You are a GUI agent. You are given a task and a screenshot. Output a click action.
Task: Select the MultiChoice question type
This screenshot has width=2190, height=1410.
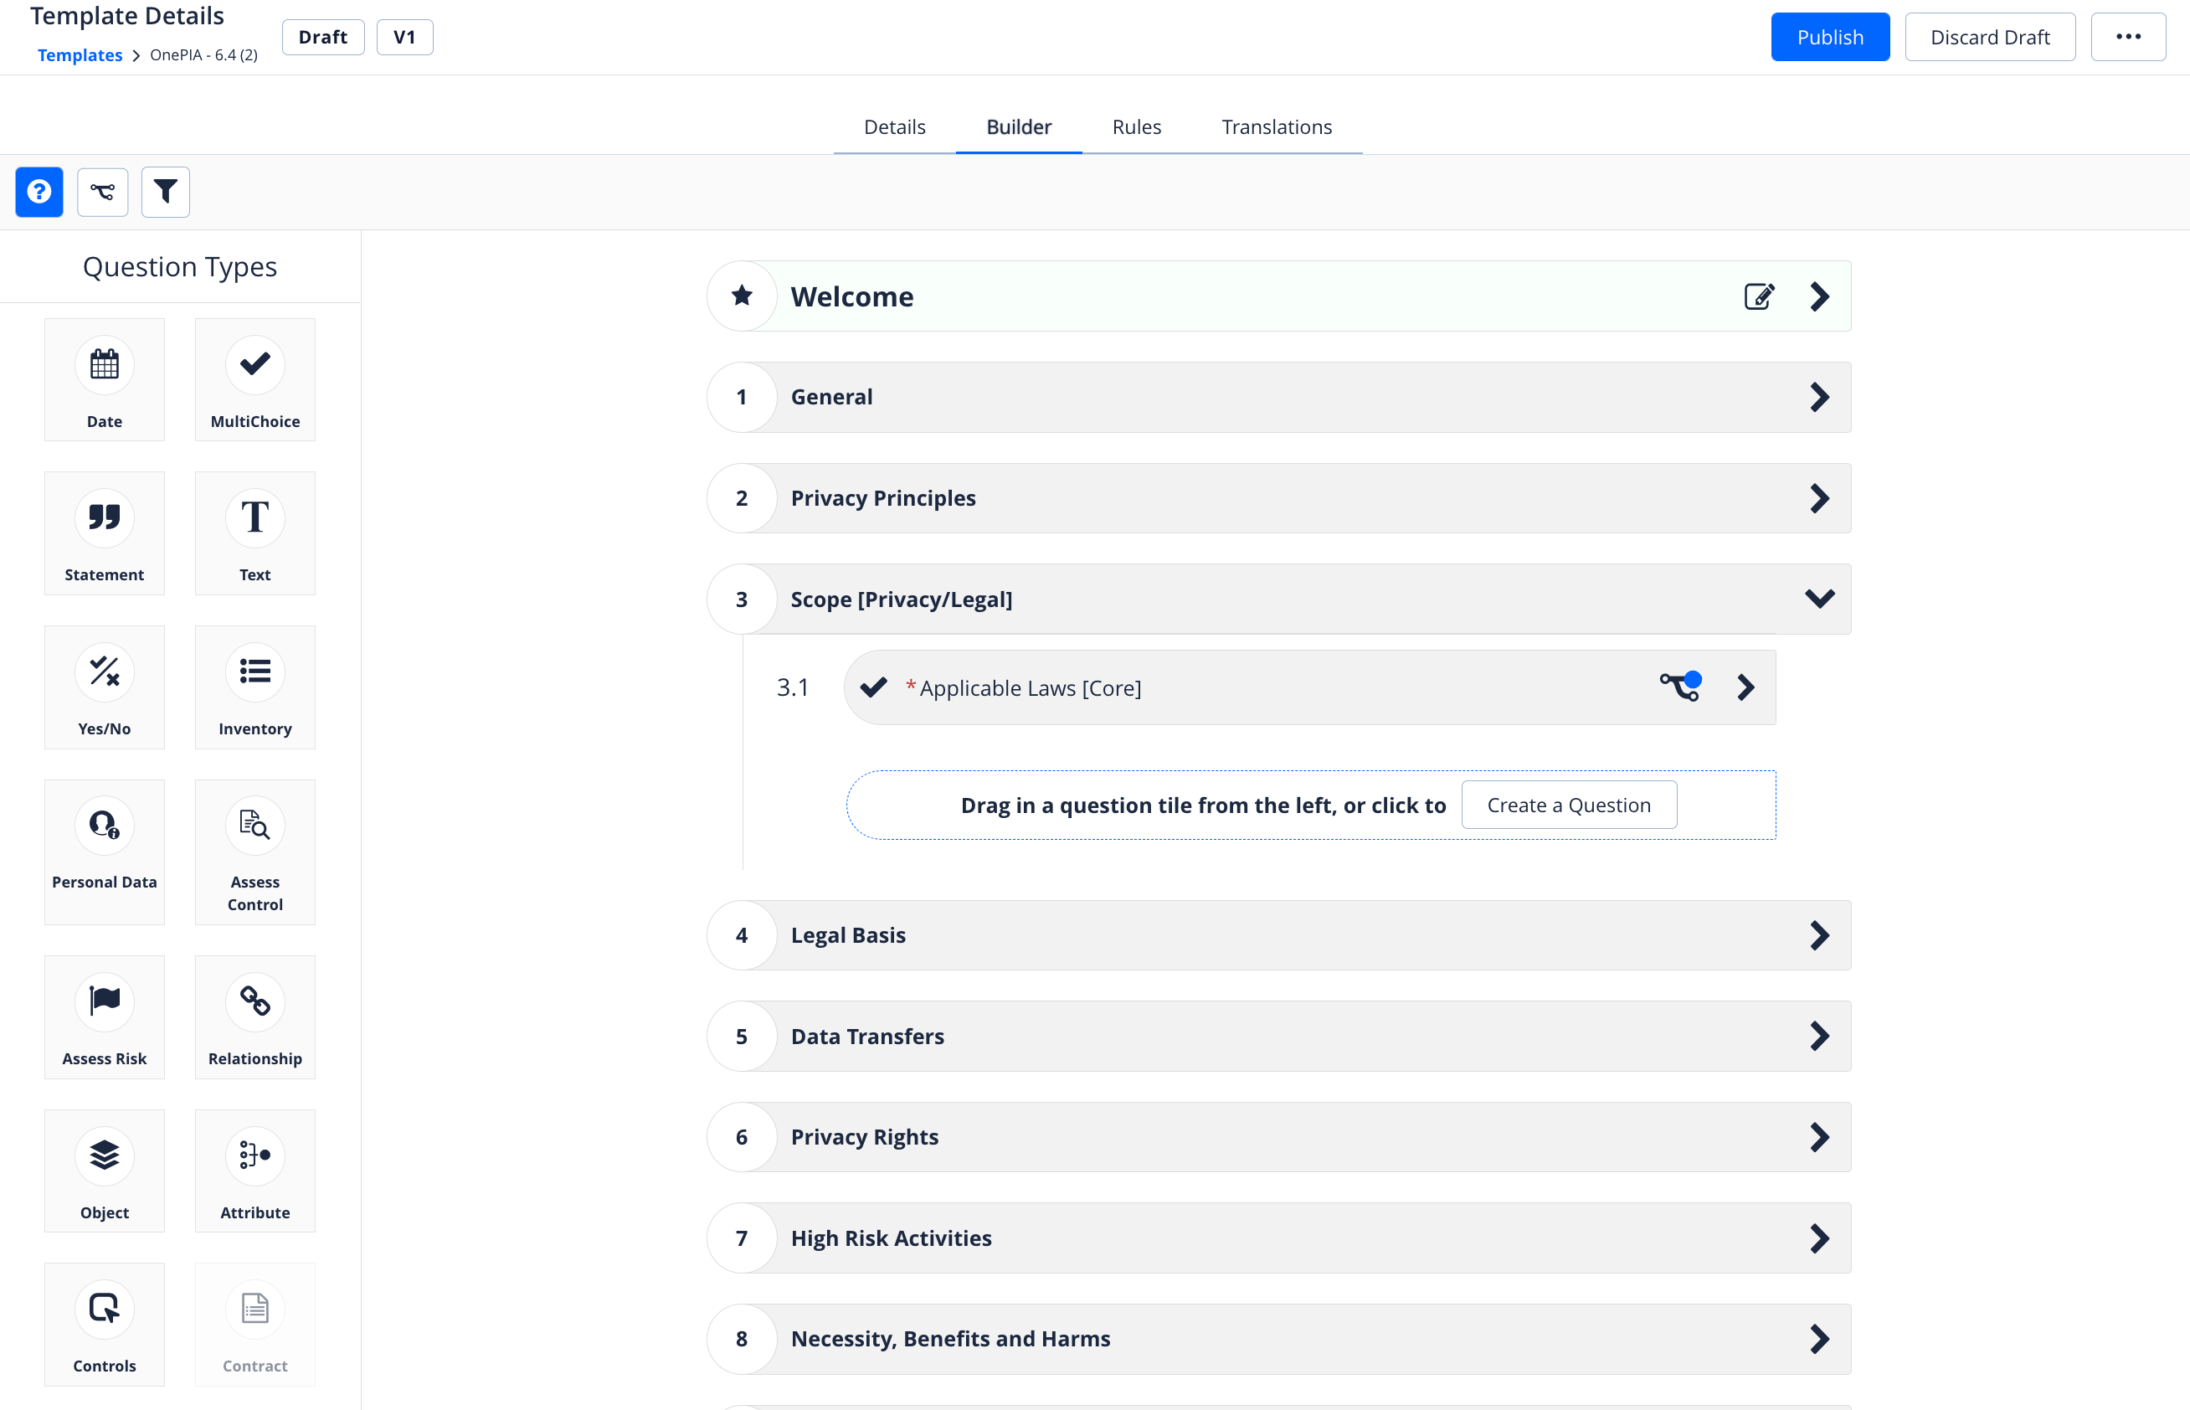pos(254,378)
